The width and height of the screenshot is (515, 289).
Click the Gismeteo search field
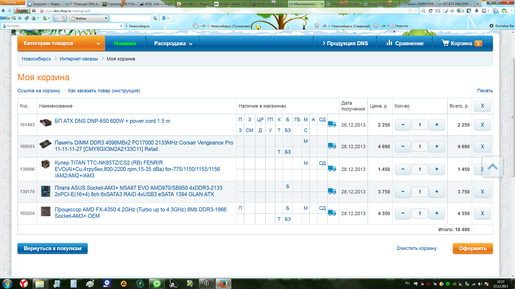pos(62,26)
